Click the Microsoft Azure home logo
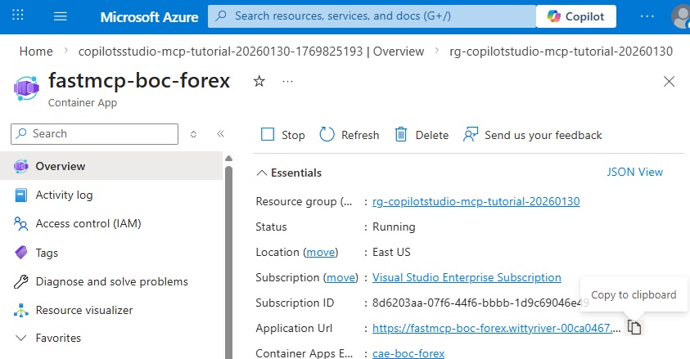Screen dimensions: 690x359 [149, 16]
